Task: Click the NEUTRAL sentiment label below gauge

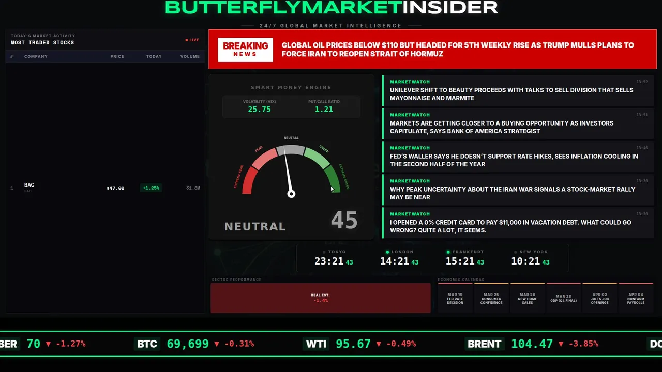Action: point(255,226)
